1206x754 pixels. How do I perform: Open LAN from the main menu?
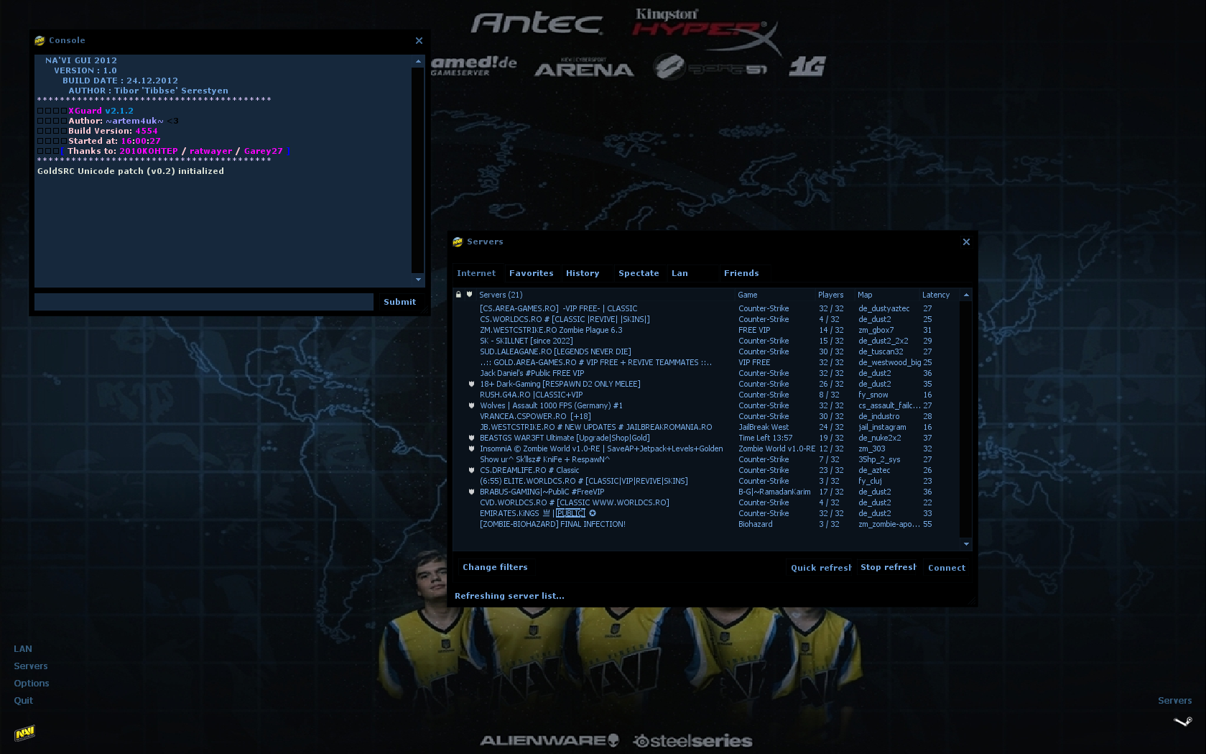(23, 649)
